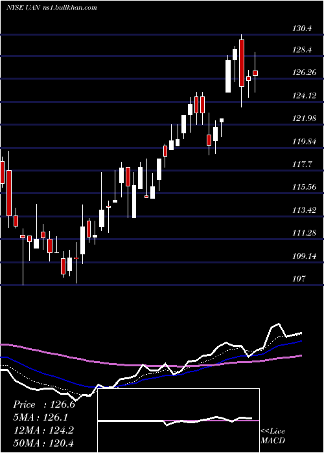Click the last red candlestick on the chart
324x453 pixels.
255,73
